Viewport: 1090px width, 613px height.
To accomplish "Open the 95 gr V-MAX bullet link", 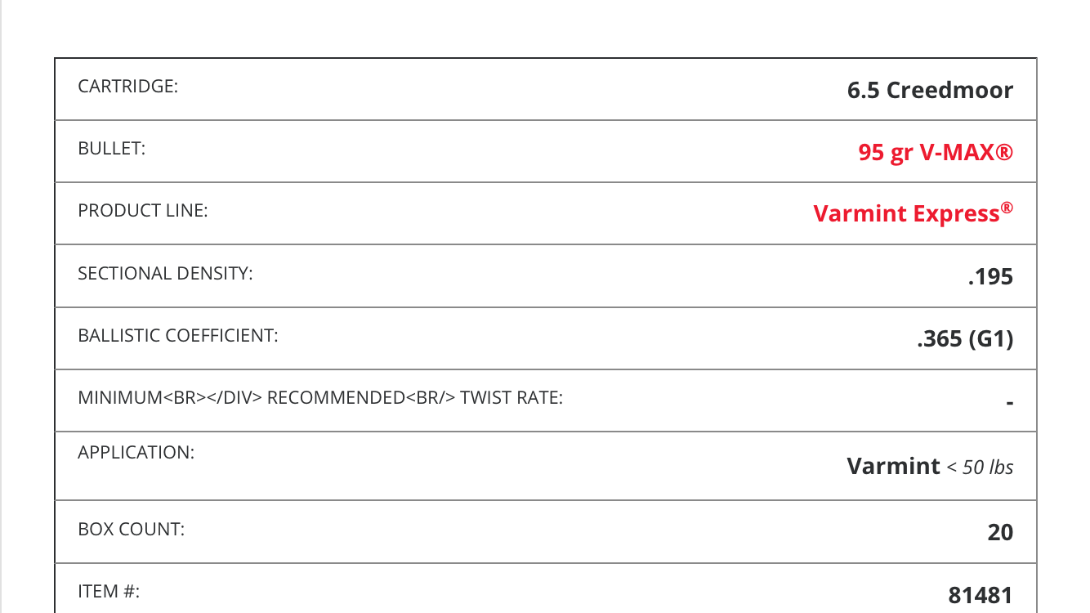I will [x=936, y=152].
